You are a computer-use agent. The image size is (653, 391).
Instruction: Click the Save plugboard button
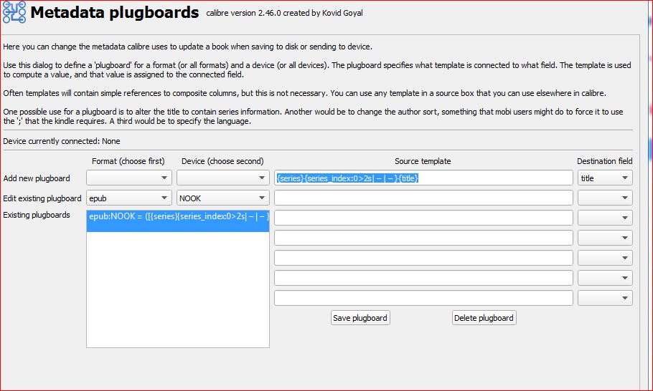(360, 318)
